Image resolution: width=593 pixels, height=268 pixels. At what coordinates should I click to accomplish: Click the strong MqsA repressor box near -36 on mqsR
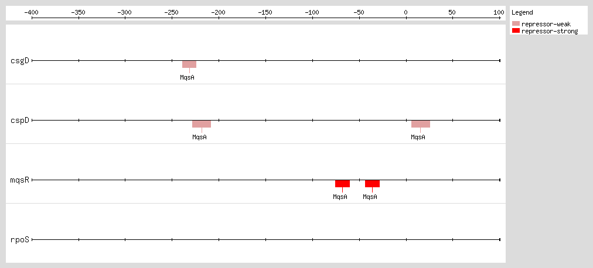point(372,184)
